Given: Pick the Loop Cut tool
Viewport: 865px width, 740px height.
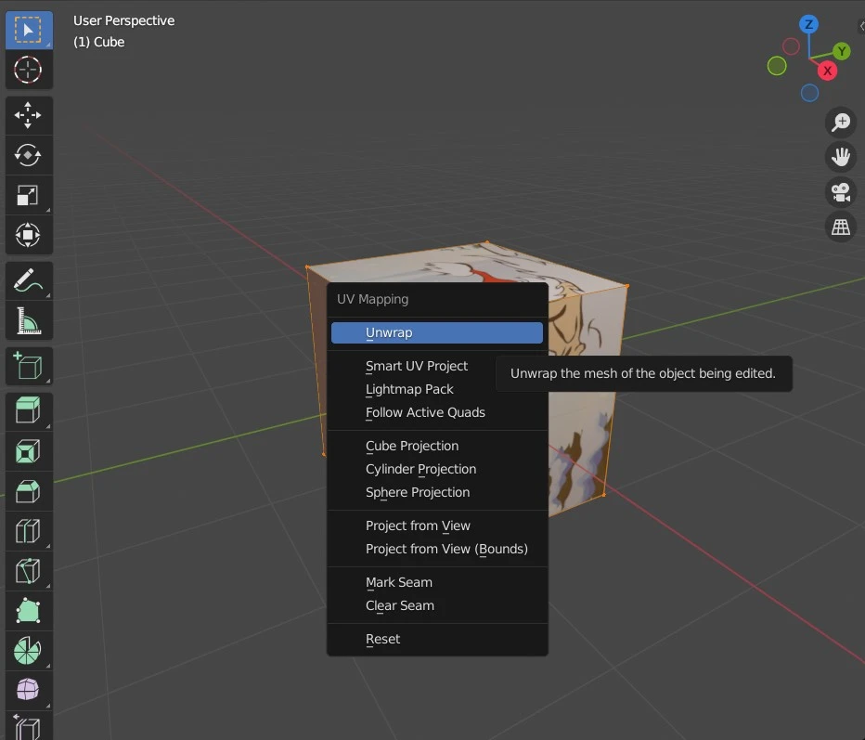Looking at the screenshot, I should pyautogui.click(x=29, y=531).
